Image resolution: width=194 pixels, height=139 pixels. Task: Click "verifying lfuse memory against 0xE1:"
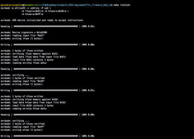click(x=35, y=54)
